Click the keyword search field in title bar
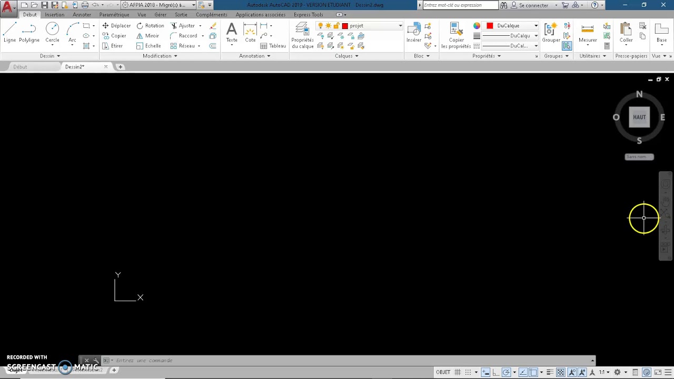674x379 pixels. [460, 5]
